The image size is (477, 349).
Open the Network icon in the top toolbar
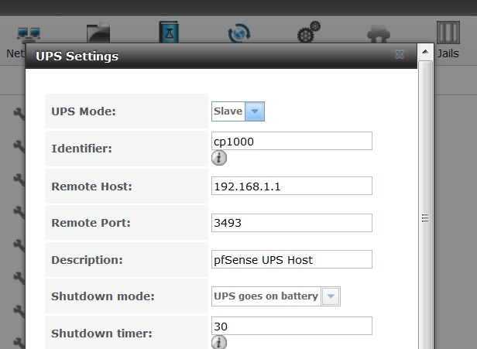point(29,35)
